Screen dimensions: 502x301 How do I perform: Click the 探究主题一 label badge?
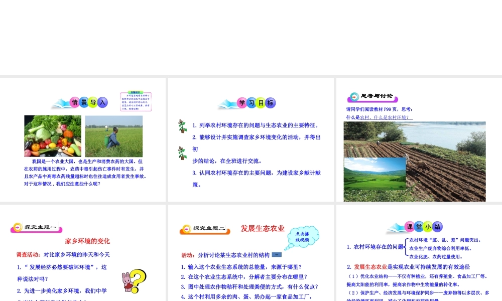[37, 227]
